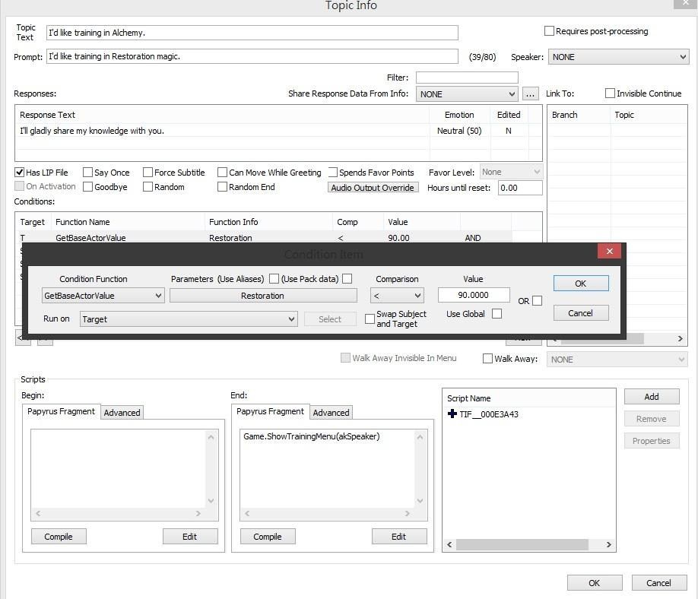Image resolution: width=698 pixels, height=599 pixels.
Task: Click Add script button
Action: pyautogui.click(x=652, y=397)
